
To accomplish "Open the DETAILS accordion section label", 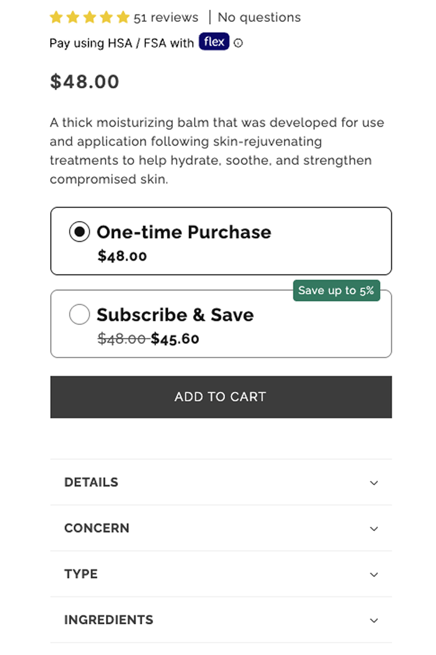I will [91, 483].
